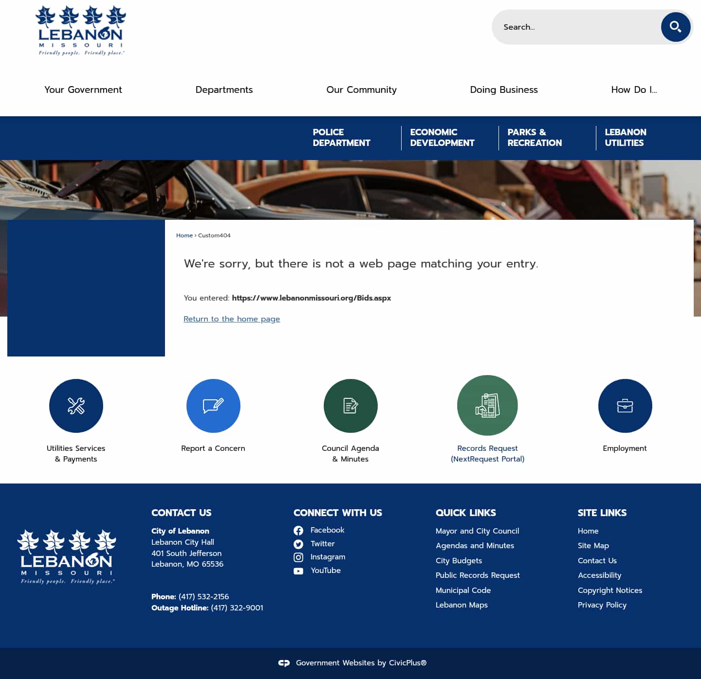Open the Privacy Policy link

(x=602, y=605)
